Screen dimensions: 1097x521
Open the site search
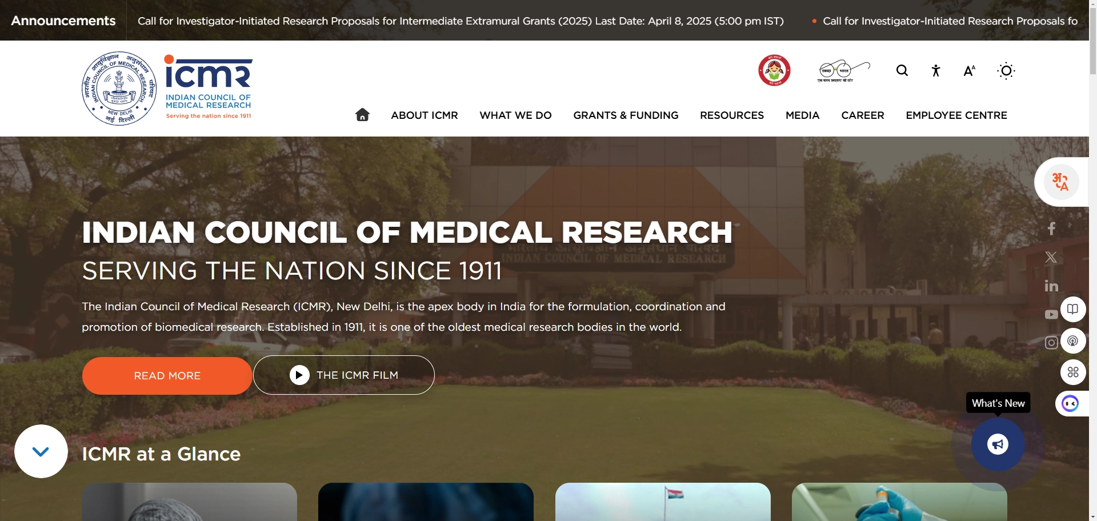[902, 70]
